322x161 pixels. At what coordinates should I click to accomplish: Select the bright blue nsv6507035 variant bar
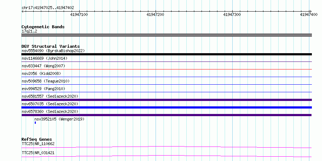tap(166, 107)
